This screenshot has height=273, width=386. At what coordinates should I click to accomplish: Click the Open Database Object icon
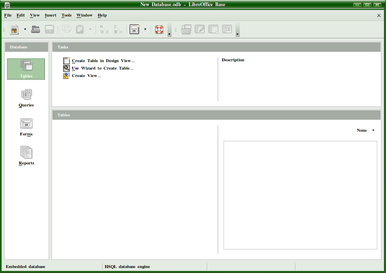tap(187, 29)
